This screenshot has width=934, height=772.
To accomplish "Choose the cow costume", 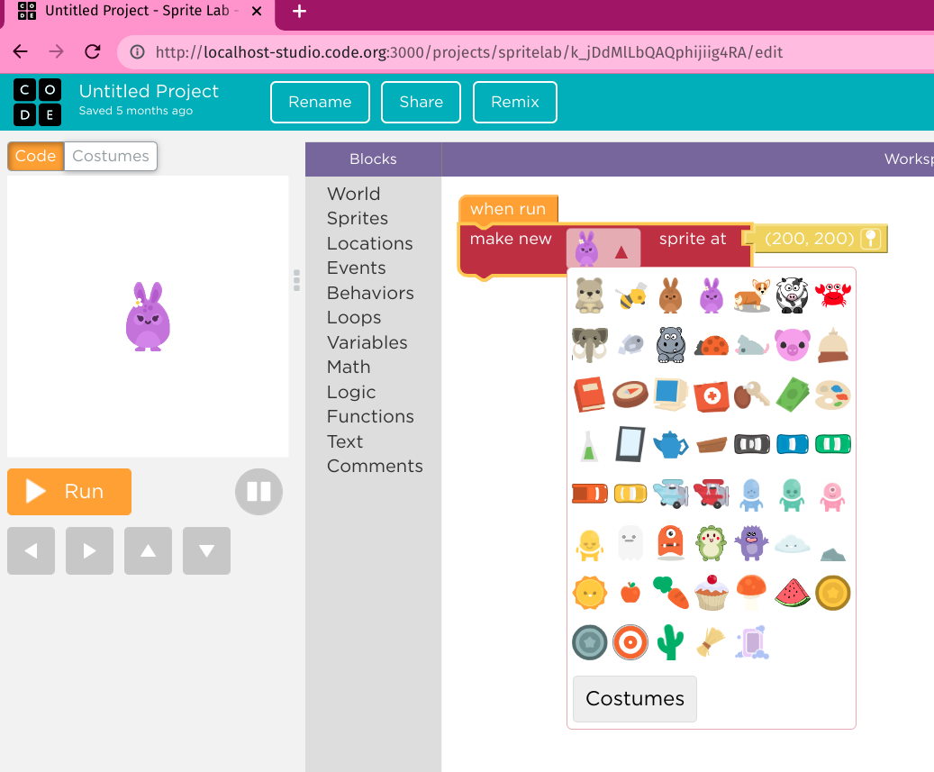I will (x=792, y=295).
